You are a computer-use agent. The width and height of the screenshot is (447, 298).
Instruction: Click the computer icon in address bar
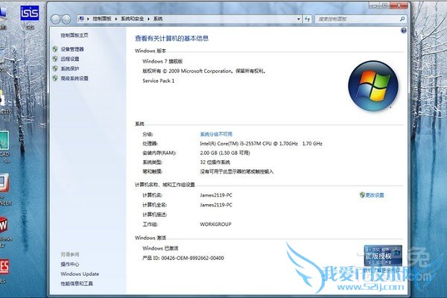click(81, 19)
